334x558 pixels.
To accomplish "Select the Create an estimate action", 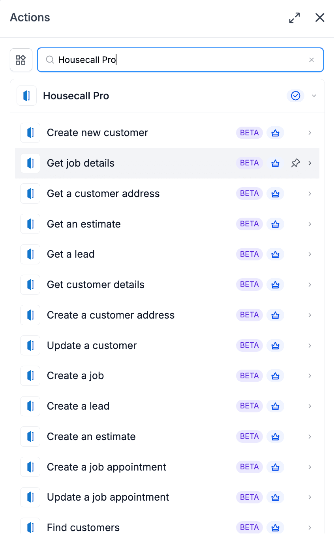I will (x=167, y=437).
